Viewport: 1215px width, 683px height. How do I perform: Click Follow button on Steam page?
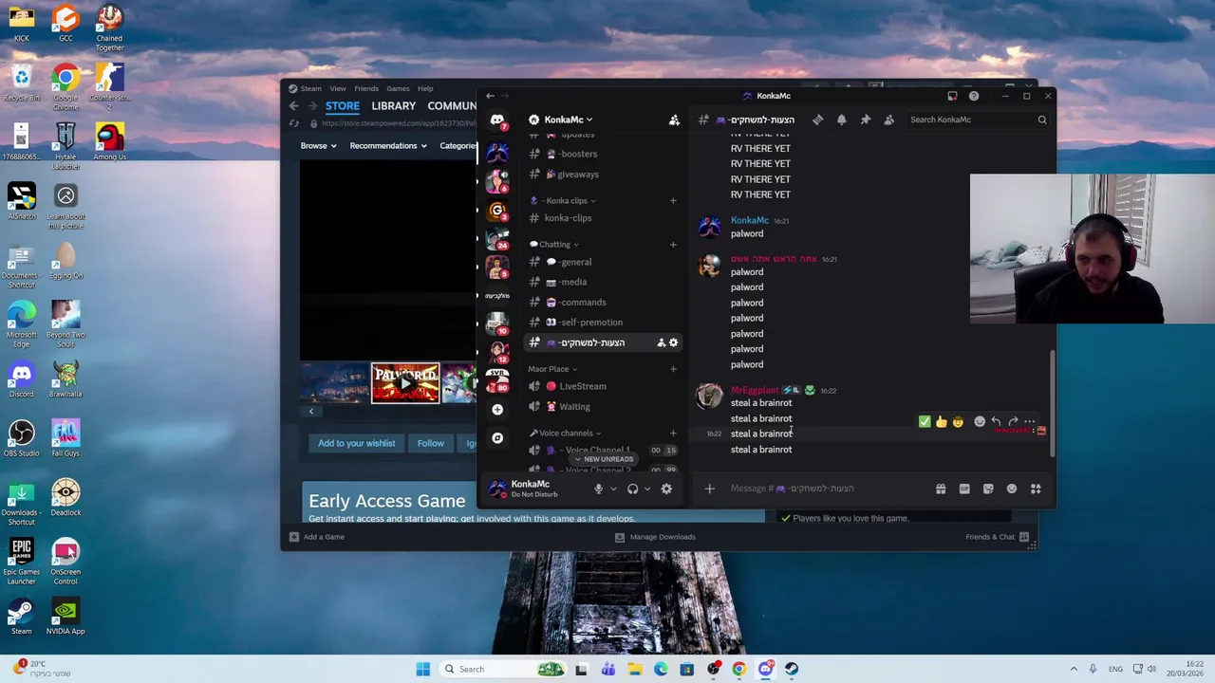[x=430, y=443]
